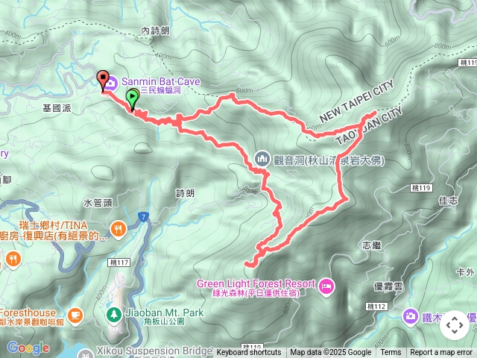
Task: Click the red end-point route marker
Action: [x=103, y=81]
